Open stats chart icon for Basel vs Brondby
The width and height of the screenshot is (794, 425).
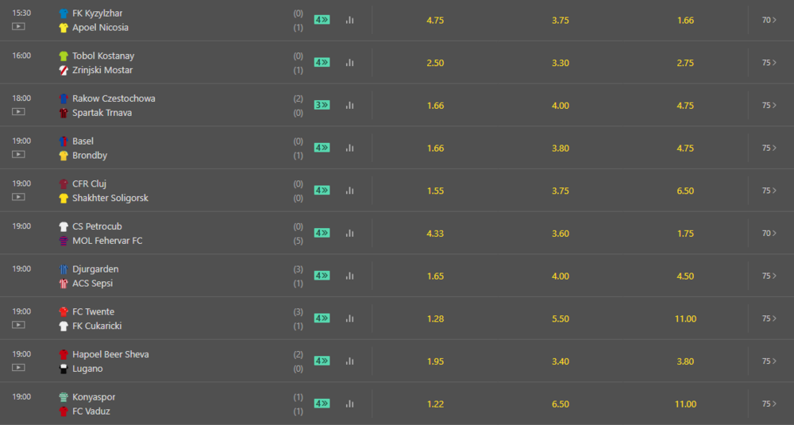click(349, 148)
